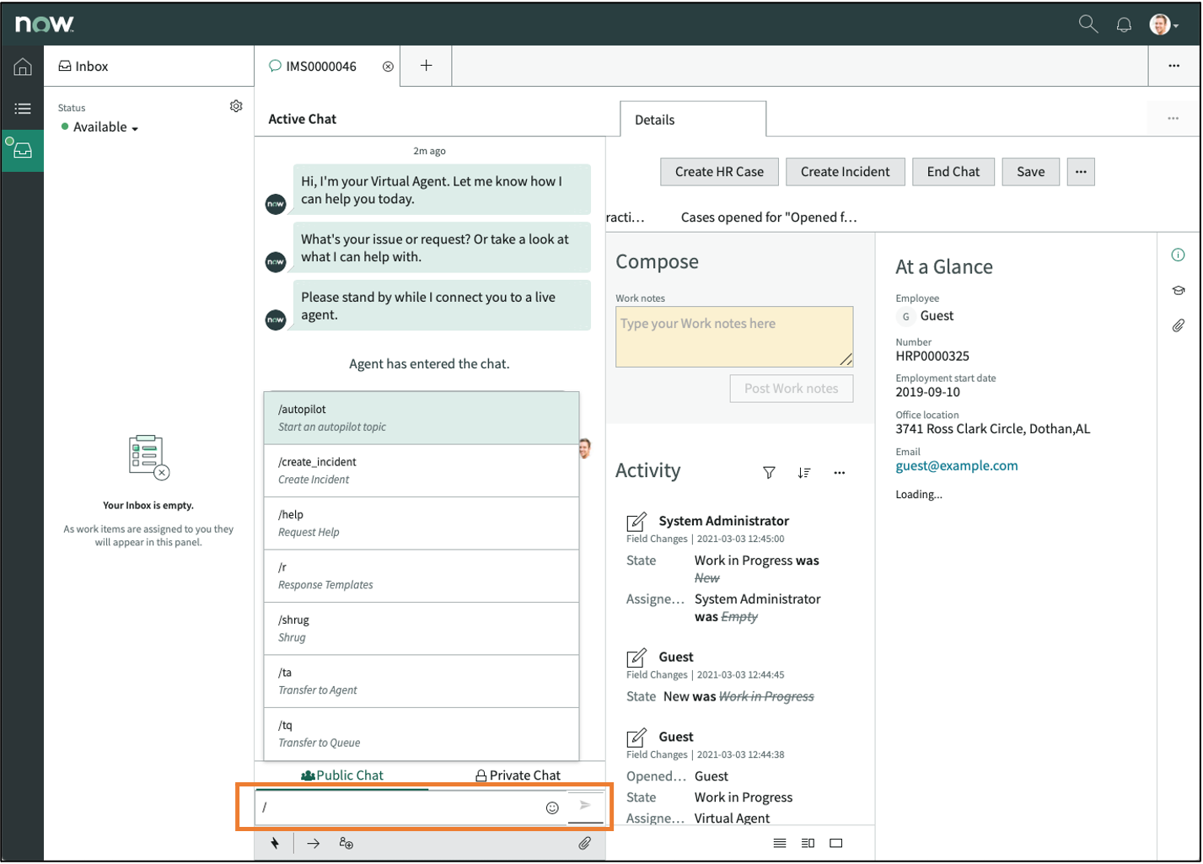This screenshot has width=1203, height=864.
Task: Open ellipsis menu beside Details tab
Action: (x=1173, y=119)
